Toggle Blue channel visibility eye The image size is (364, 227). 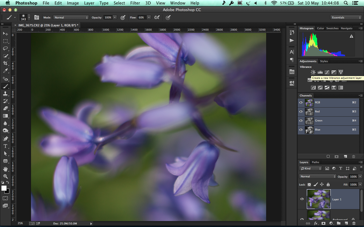[301, 130]
